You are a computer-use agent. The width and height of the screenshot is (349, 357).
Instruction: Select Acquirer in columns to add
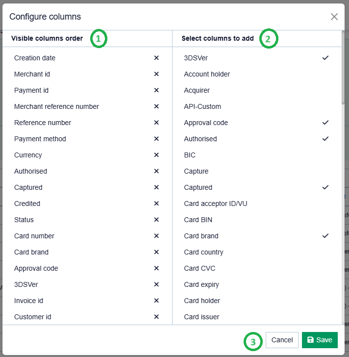(197, 90)
